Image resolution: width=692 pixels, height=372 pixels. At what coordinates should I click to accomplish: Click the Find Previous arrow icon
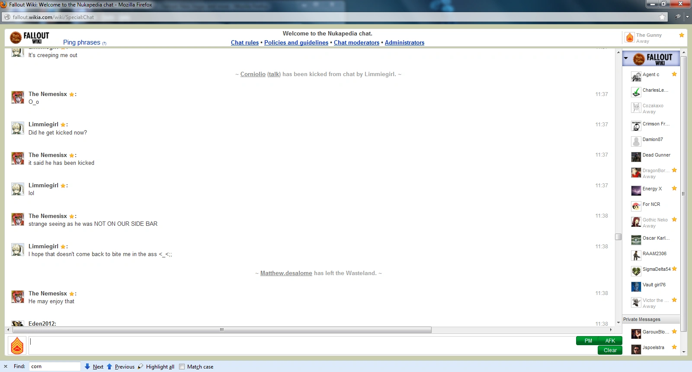pyautogui.click(x=109, y=366)
